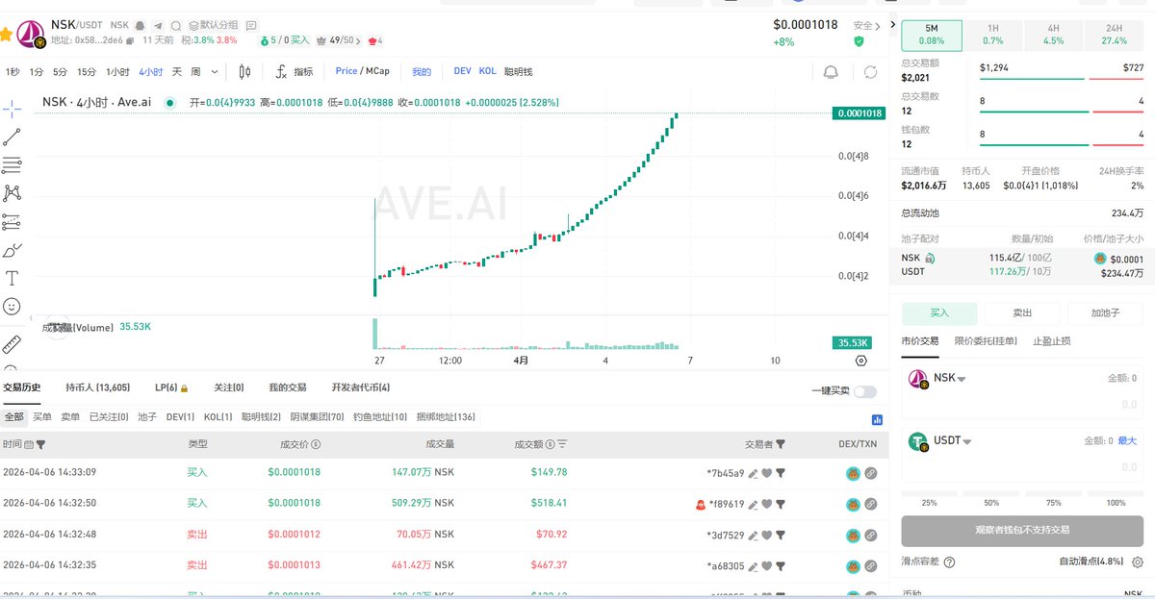This screenshot has height=599, width=1155.
Task: Click the bell icon next to NSK name
Action: tap(141, 25)
